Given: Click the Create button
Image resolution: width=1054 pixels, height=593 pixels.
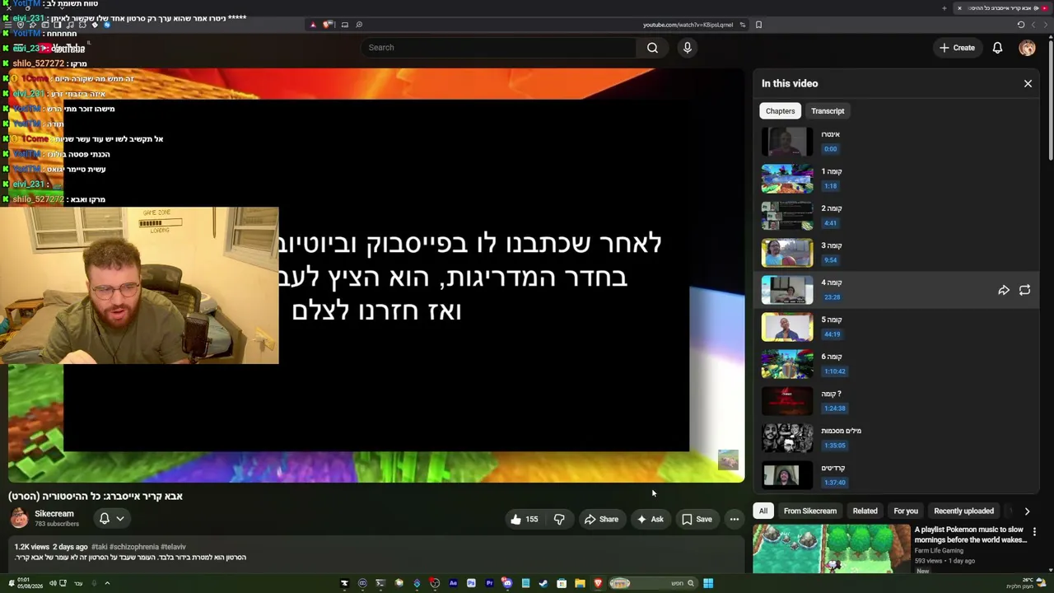Looking at the screenshot, I should [x=958, y=48].
